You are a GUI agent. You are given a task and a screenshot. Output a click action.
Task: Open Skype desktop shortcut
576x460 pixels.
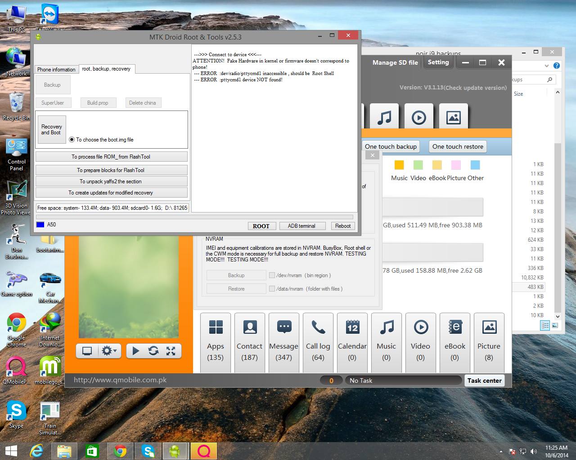coord(16,414)
